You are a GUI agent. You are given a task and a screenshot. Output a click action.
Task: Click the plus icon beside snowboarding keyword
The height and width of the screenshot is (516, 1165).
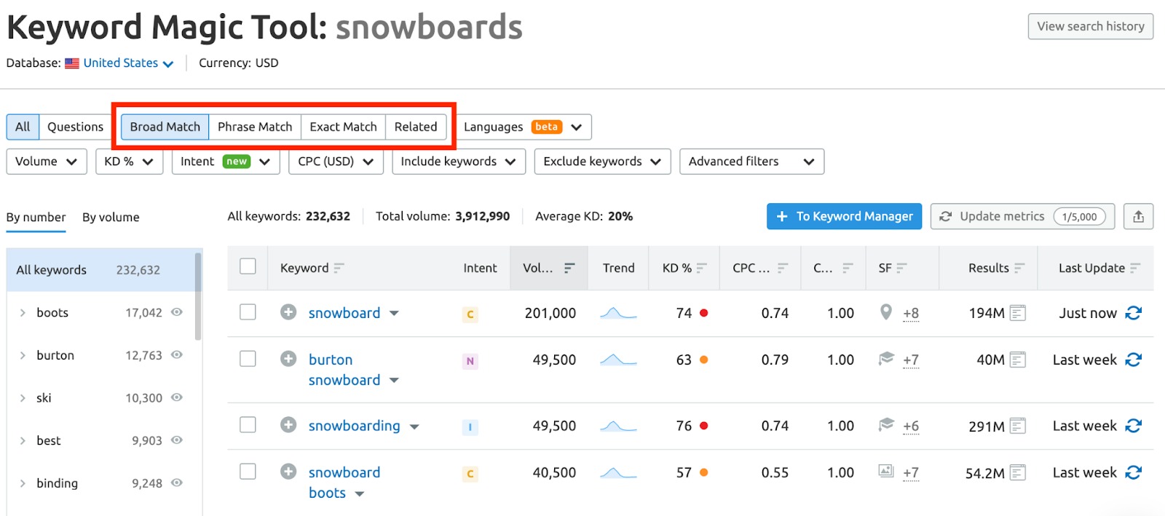288,425
